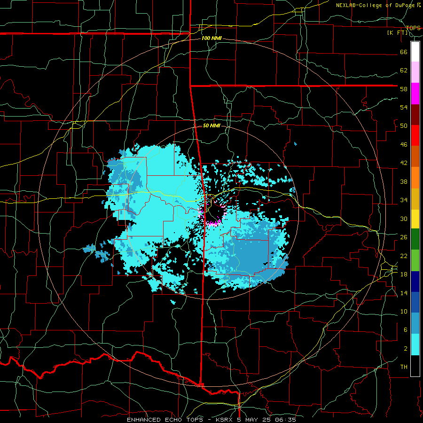The image size is (423, 423).
Task: Click the 26 legend value
Action: 404,237
